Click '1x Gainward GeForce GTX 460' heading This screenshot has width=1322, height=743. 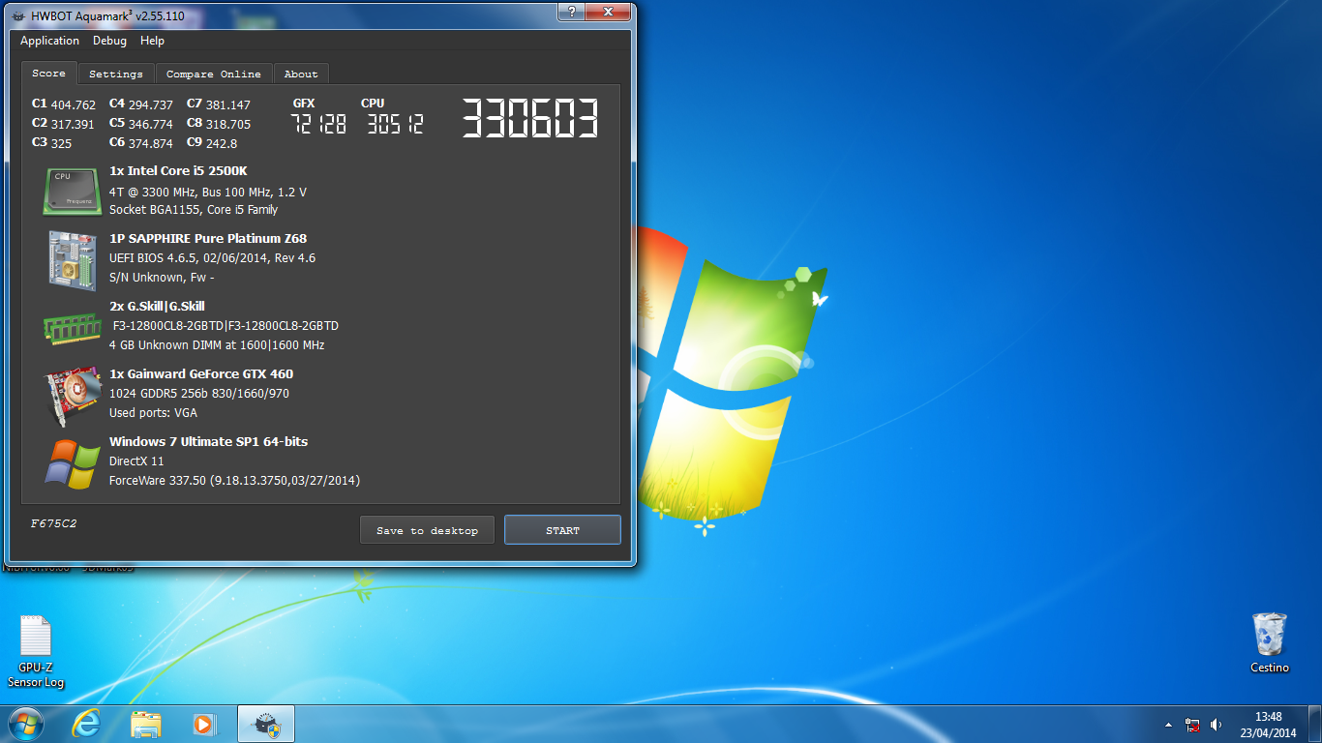201,374
